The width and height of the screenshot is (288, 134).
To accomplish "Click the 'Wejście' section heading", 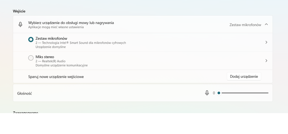I will tap(19, 11).
